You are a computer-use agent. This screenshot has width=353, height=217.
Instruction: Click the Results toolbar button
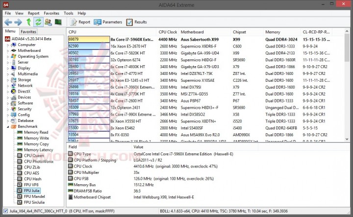click(x=136, y=22)
